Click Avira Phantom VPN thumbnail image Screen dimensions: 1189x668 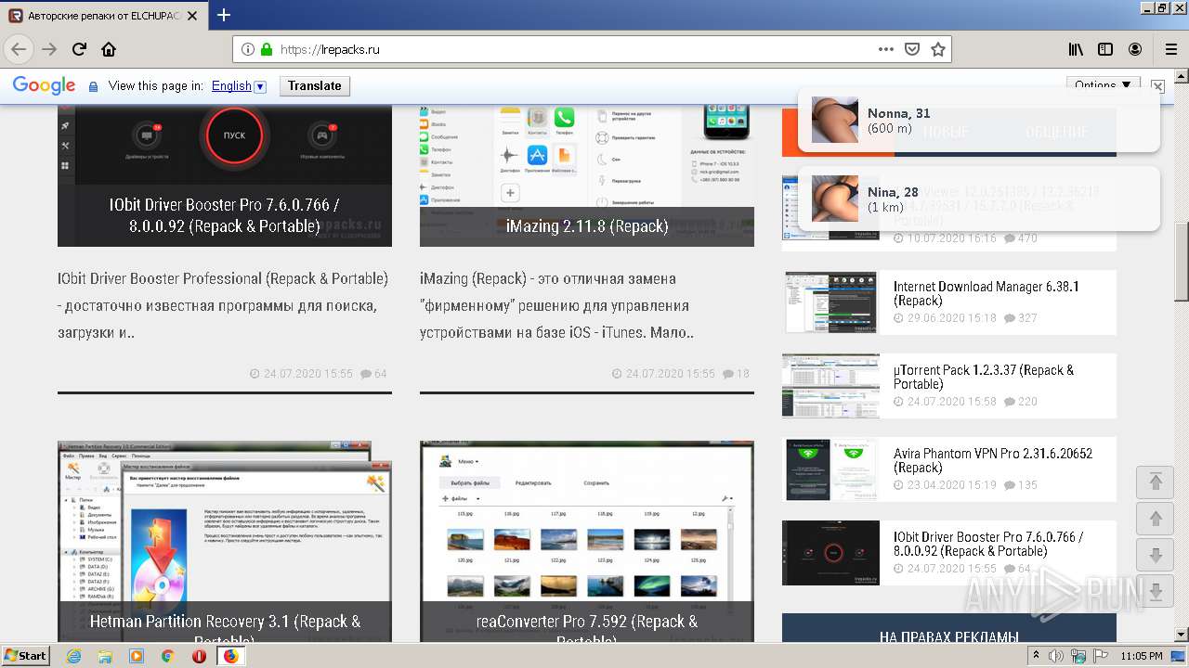(830, 469)
